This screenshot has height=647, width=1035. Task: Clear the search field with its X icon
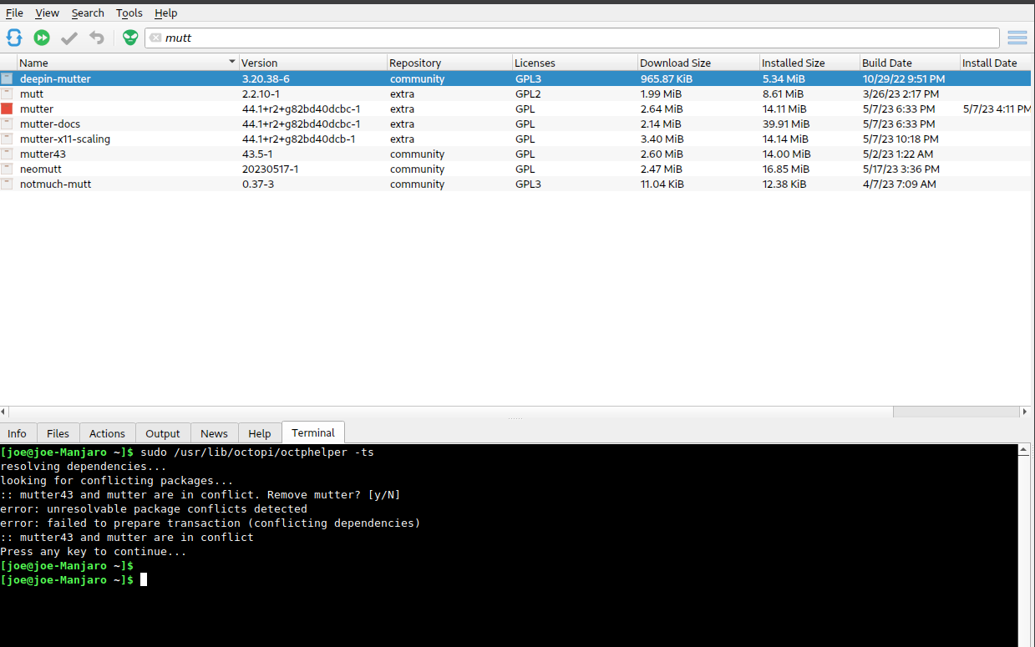click(x=155, y=38)
